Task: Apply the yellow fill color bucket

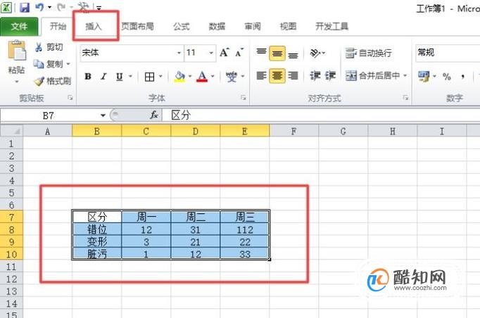Action: [x=179, y=77]
